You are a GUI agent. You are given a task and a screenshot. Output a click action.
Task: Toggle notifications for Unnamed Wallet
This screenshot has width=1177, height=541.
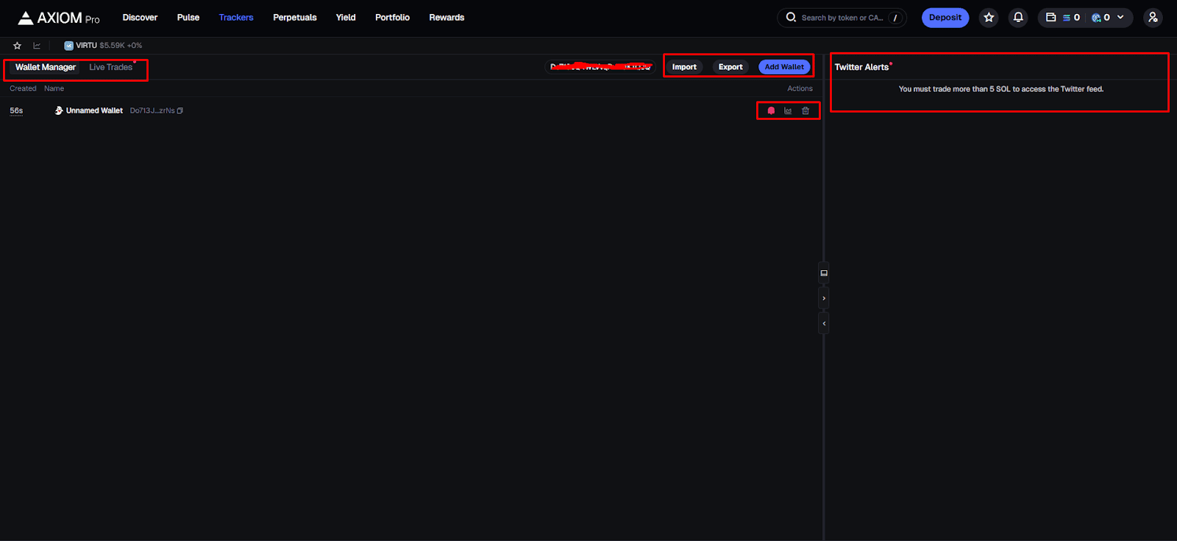[x=771, y=110]
